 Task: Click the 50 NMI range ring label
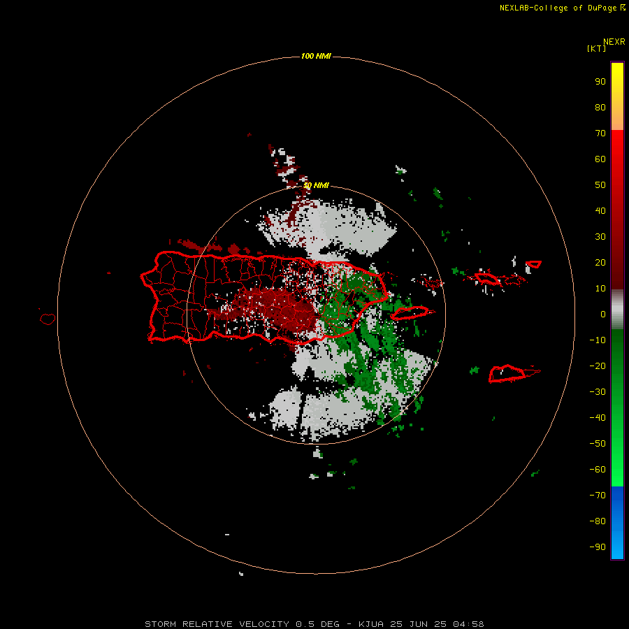click(316, 185)
